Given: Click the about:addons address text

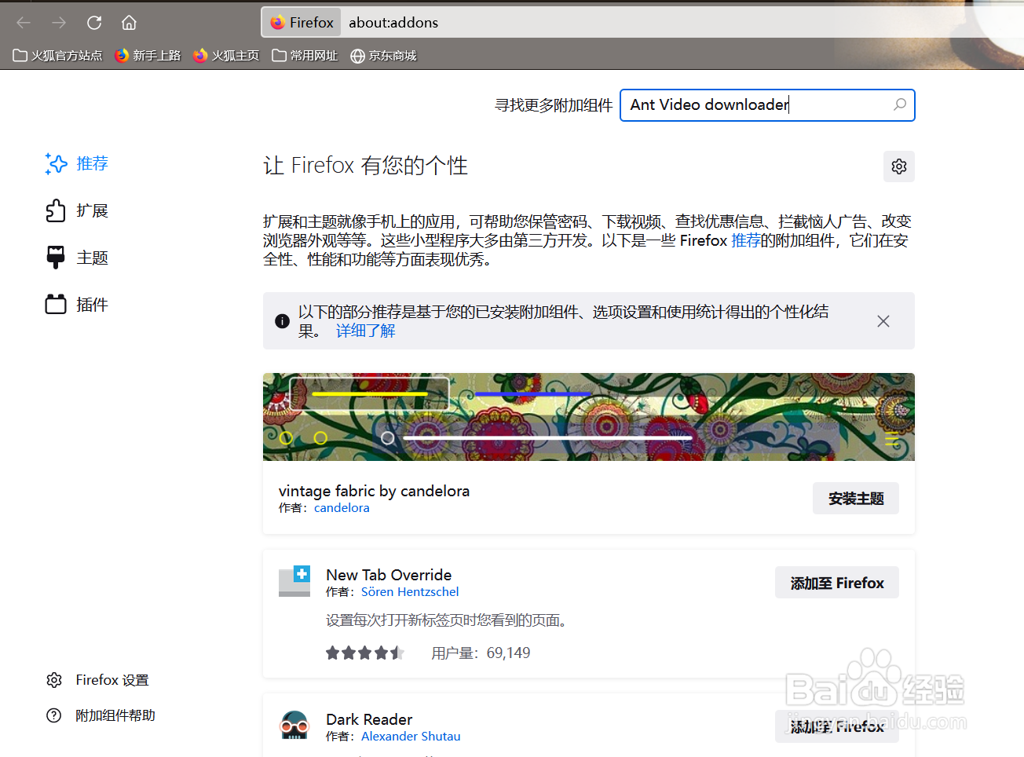Looking at the screenshot, I should click(x=393, y=23).
